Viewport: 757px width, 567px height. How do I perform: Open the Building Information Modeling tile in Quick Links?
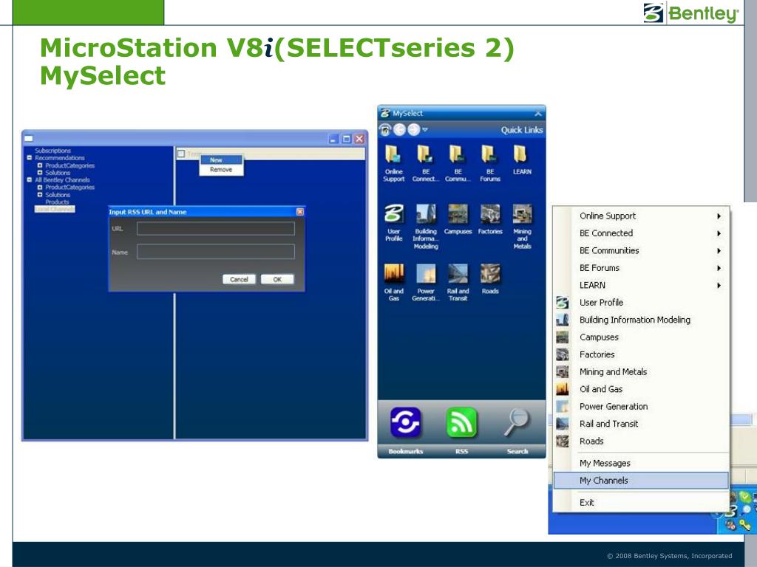[426, 214]
